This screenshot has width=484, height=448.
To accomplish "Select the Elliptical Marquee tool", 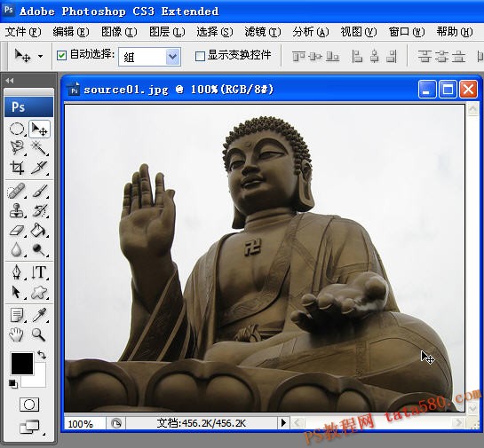I will [17, 129].
